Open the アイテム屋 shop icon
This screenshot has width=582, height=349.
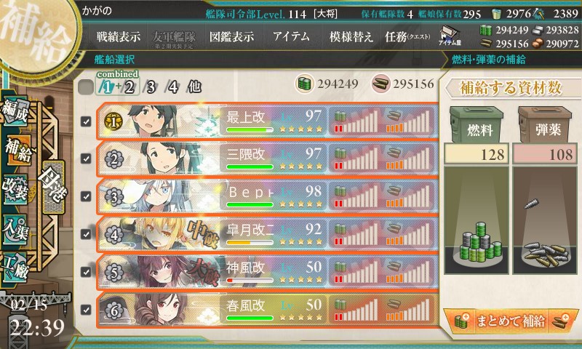pos(450,36)
